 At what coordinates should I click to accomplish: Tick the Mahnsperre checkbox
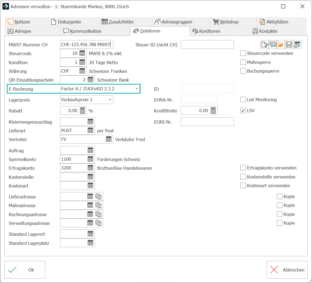point(243,62)
